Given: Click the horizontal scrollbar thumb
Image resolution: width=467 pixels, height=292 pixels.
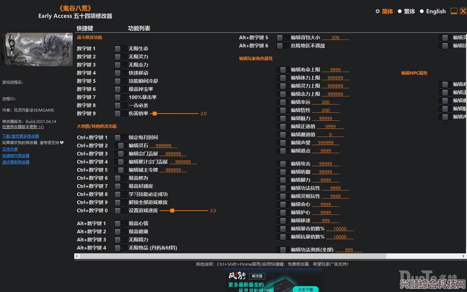Looking at the screenshot, I should point(233,256).
